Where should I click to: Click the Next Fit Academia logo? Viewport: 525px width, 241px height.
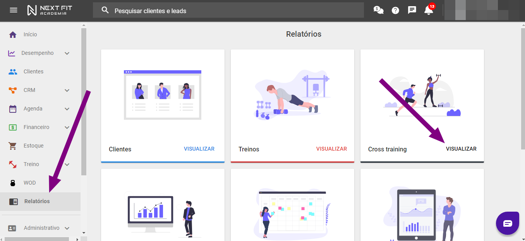point(50,10)
